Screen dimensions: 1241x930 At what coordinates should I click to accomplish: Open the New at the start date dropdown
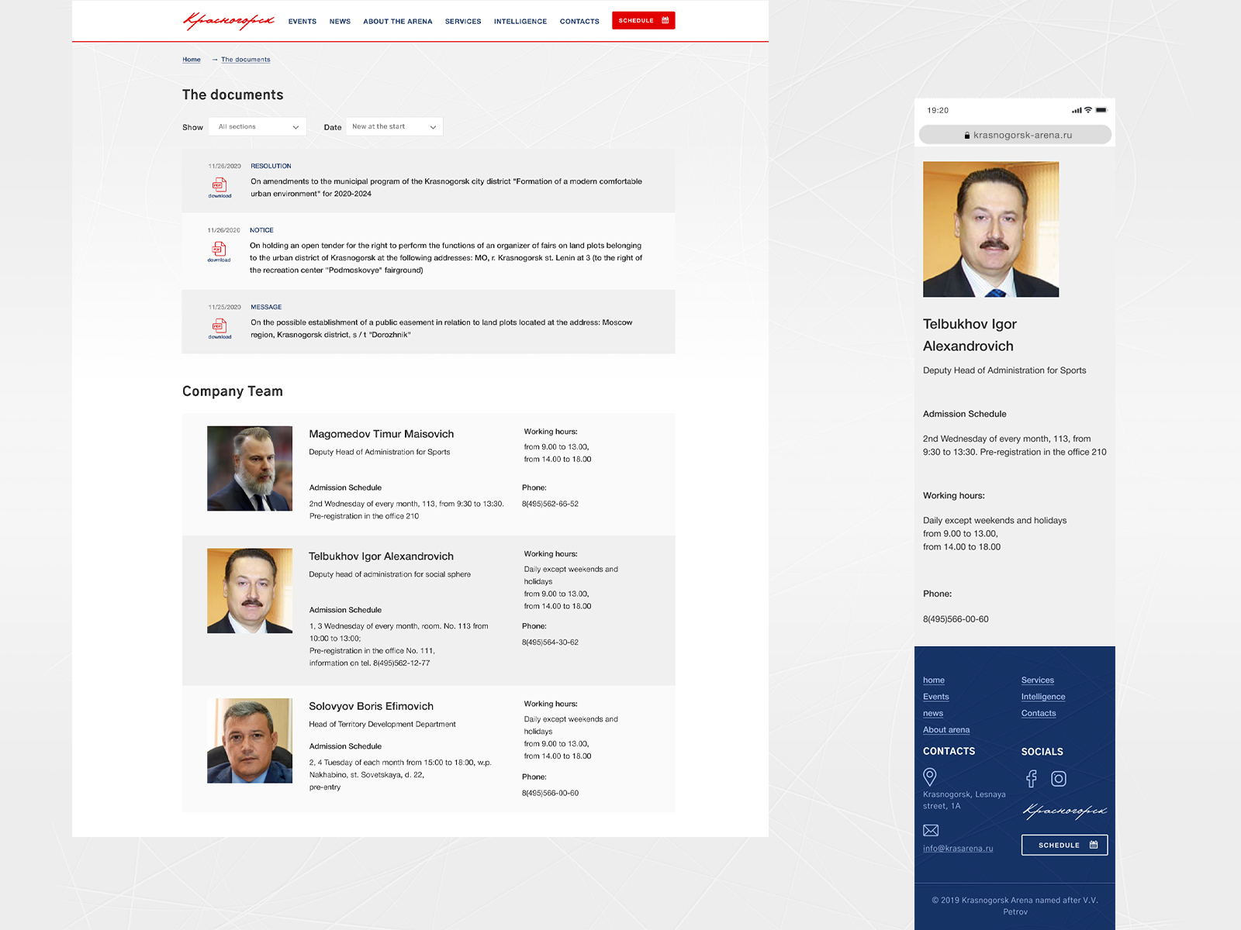[x=394, y=126]
